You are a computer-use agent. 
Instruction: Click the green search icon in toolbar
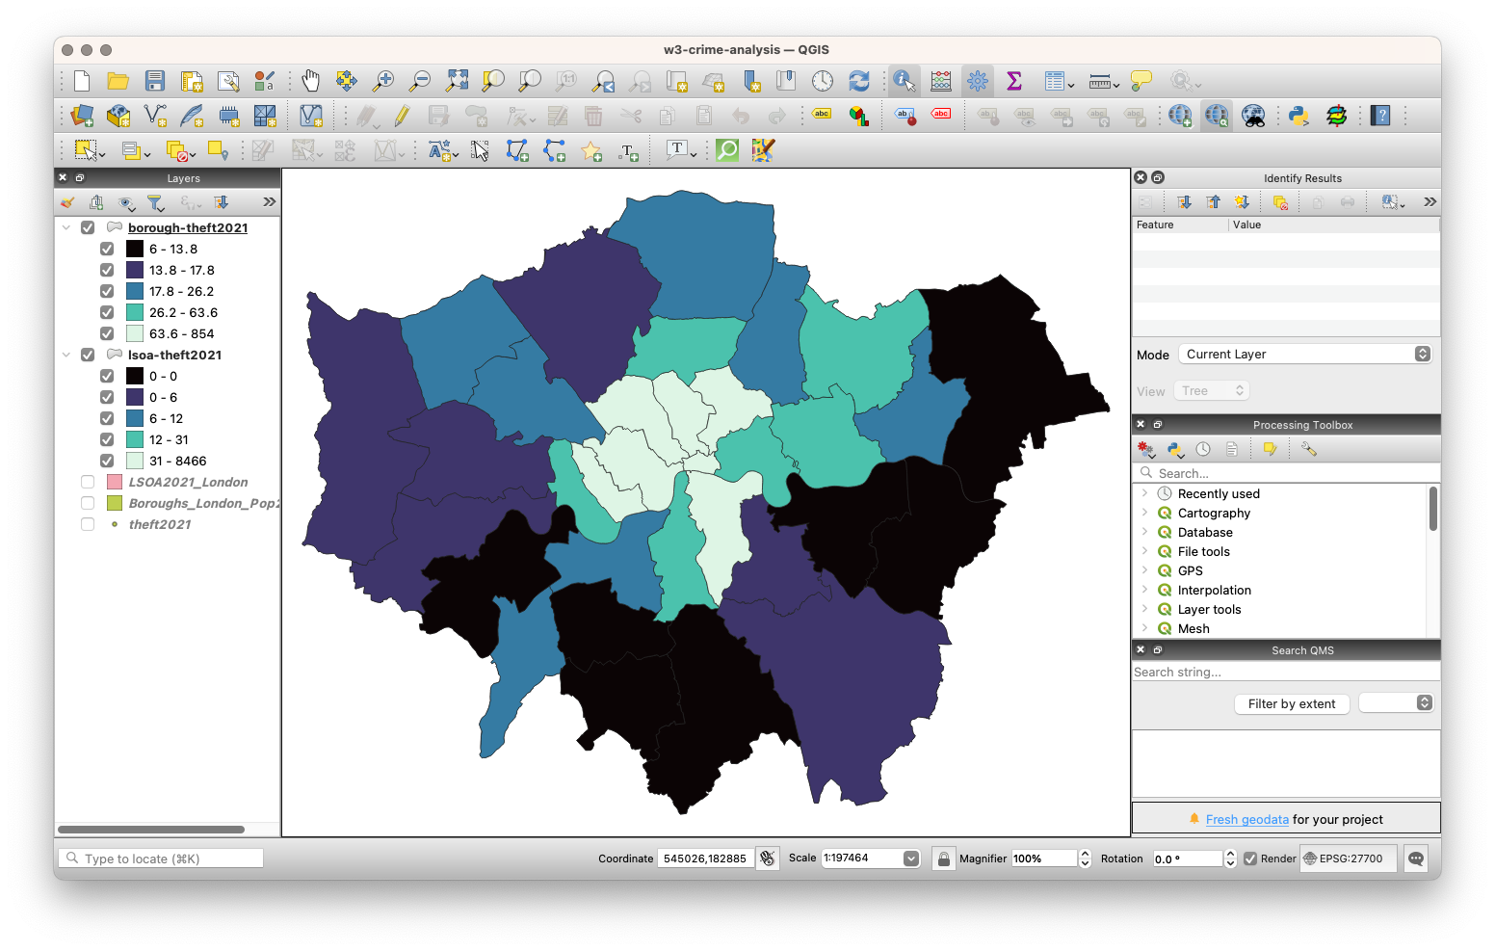tap(727, 149)
